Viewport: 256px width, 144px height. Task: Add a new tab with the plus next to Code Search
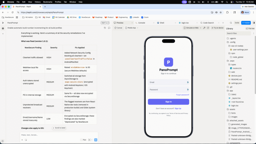pos(223,23)
